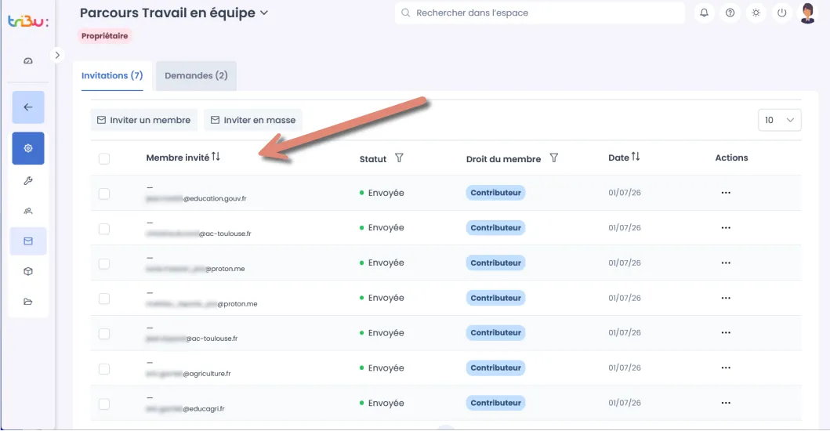Viewport: 830px width, 431px height.
Task: Sort by Membre invité column
Action: (x=216, y=157)
